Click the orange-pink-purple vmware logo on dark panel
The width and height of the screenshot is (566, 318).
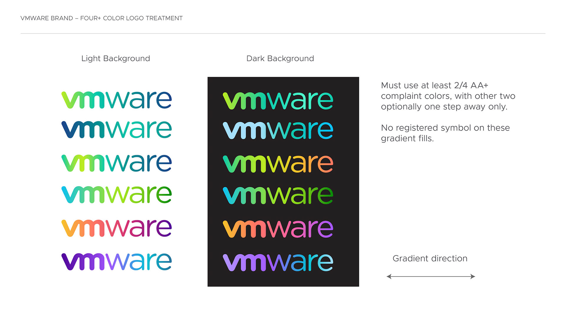click(x=278, y=229)
